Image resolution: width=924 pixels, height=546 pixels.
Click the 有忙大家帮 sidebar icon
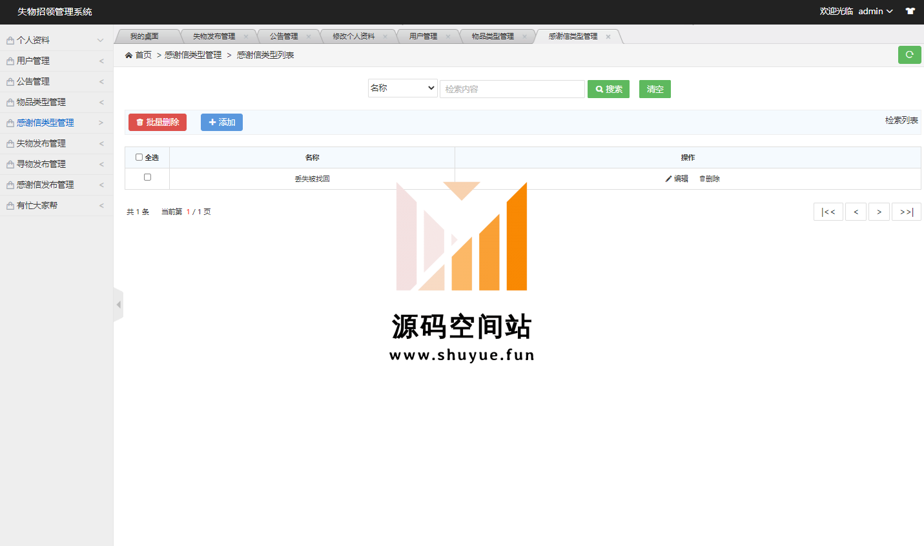10,206
